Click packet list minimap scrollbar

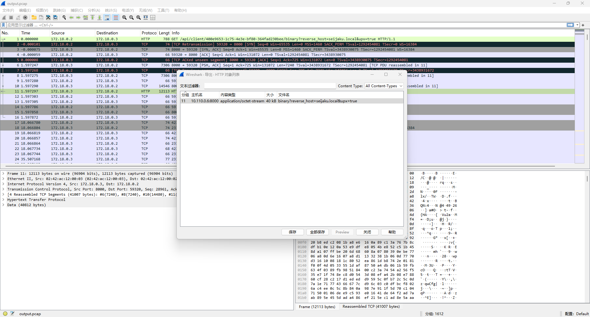(x=580, y=96)
